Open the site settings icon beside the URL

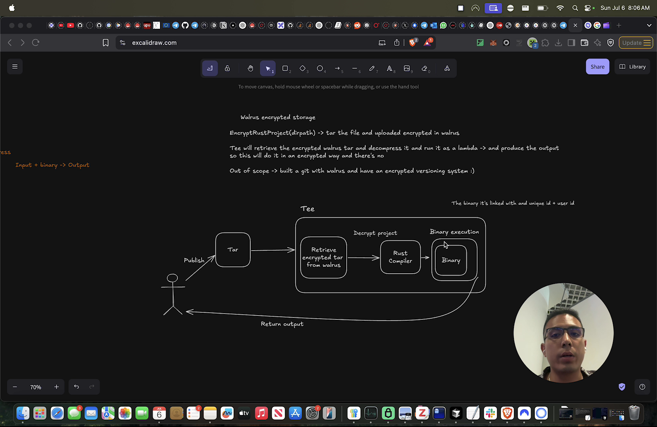[123, 43]
